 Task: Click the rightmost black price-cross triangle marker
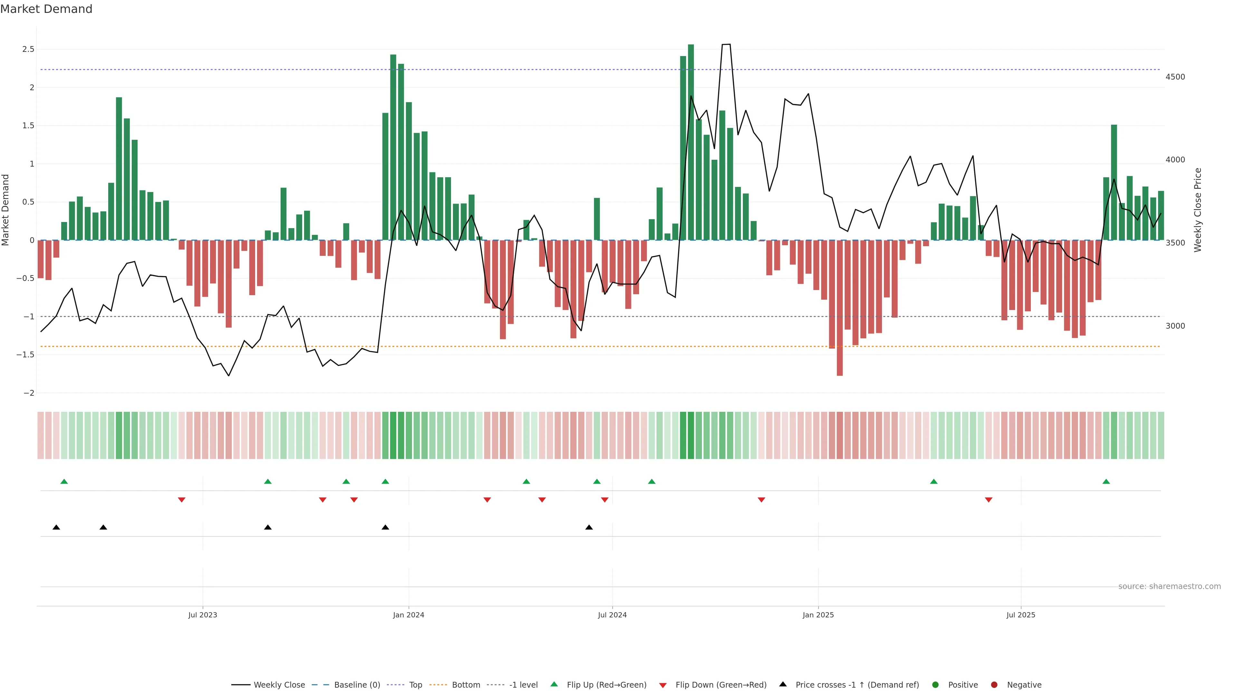(x=589, y=527)
